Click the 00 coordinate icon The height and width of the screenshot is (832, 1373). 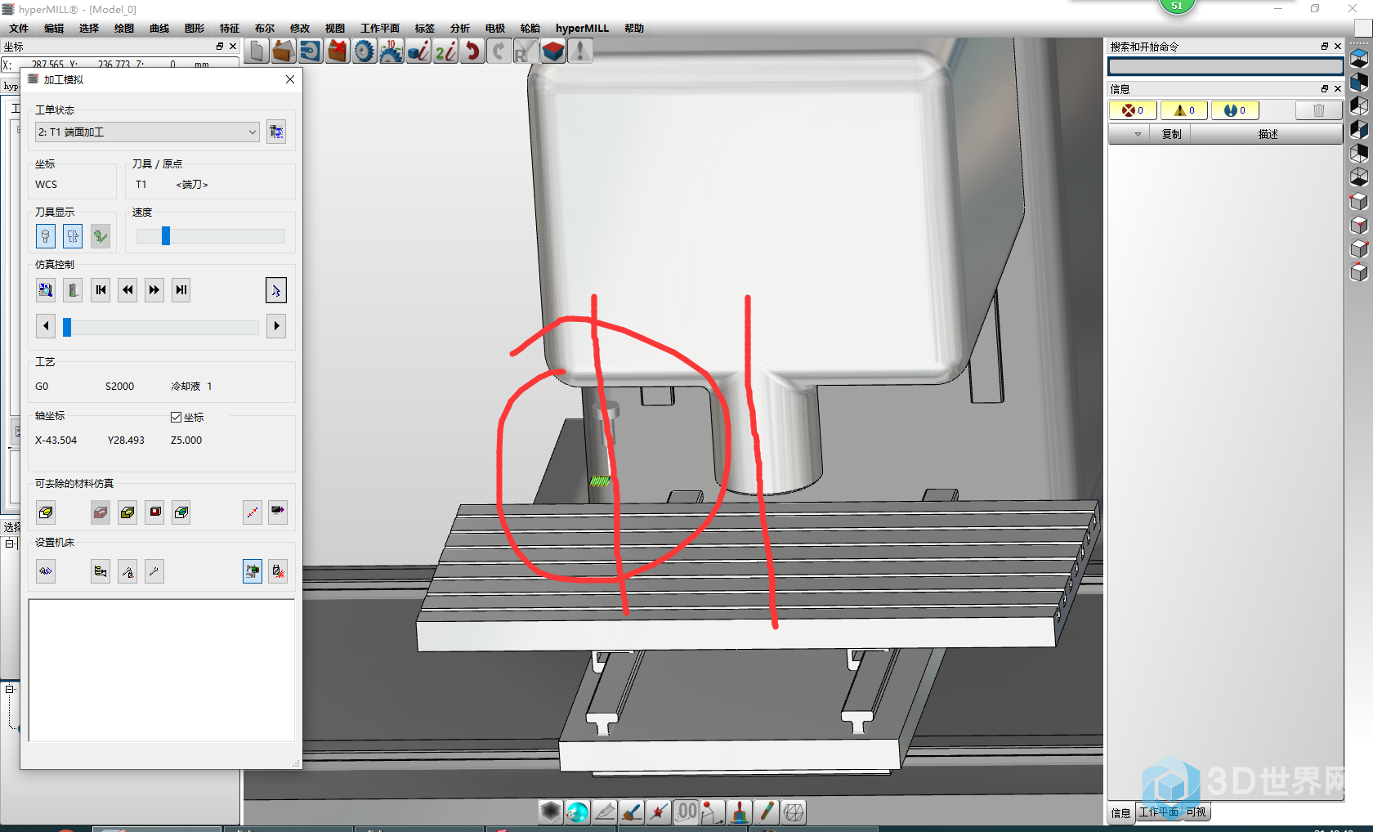pos(686,812)
